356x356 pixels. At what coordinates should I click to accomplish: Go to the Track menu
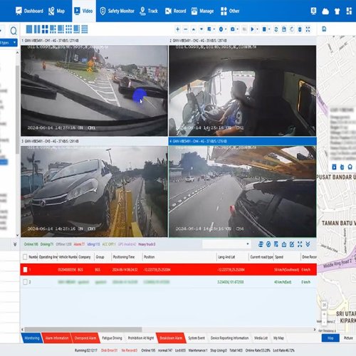(149, 11)
